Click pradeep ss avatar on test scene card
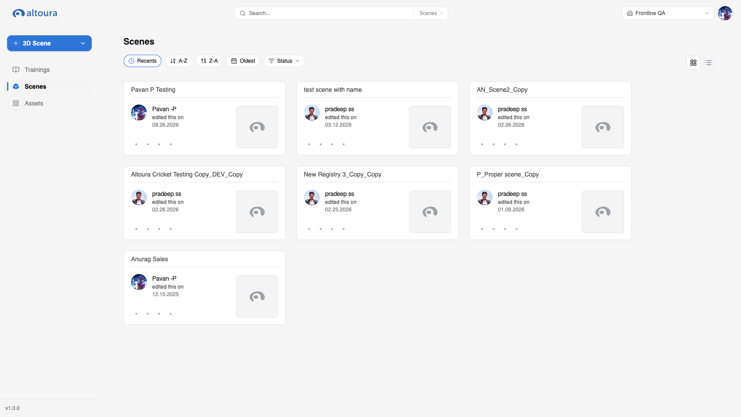The image size is (741, 417). tap(312, 113)
